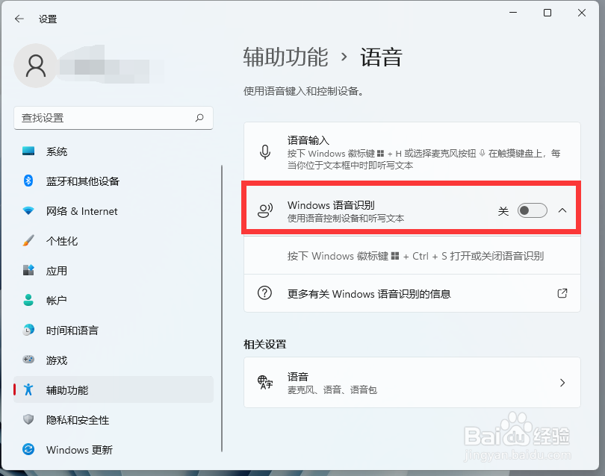Click the 语音输入 microphone icon

pos(265,152)
